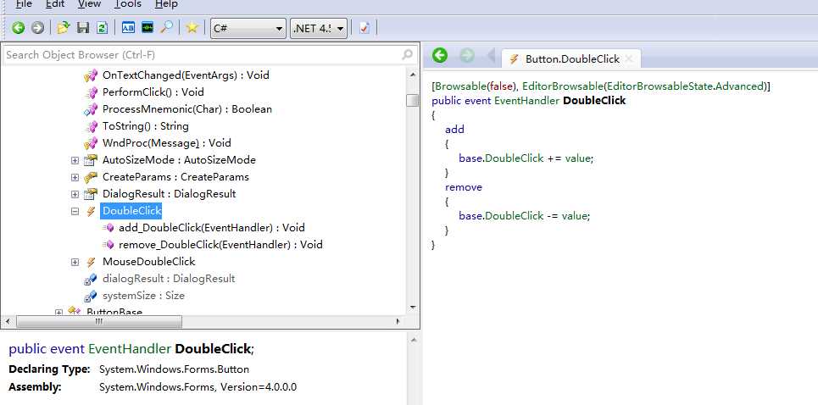This screenshot has width=818, height=405.
Task: Click the field icon beside systemSize
Action: coord(90,296)
